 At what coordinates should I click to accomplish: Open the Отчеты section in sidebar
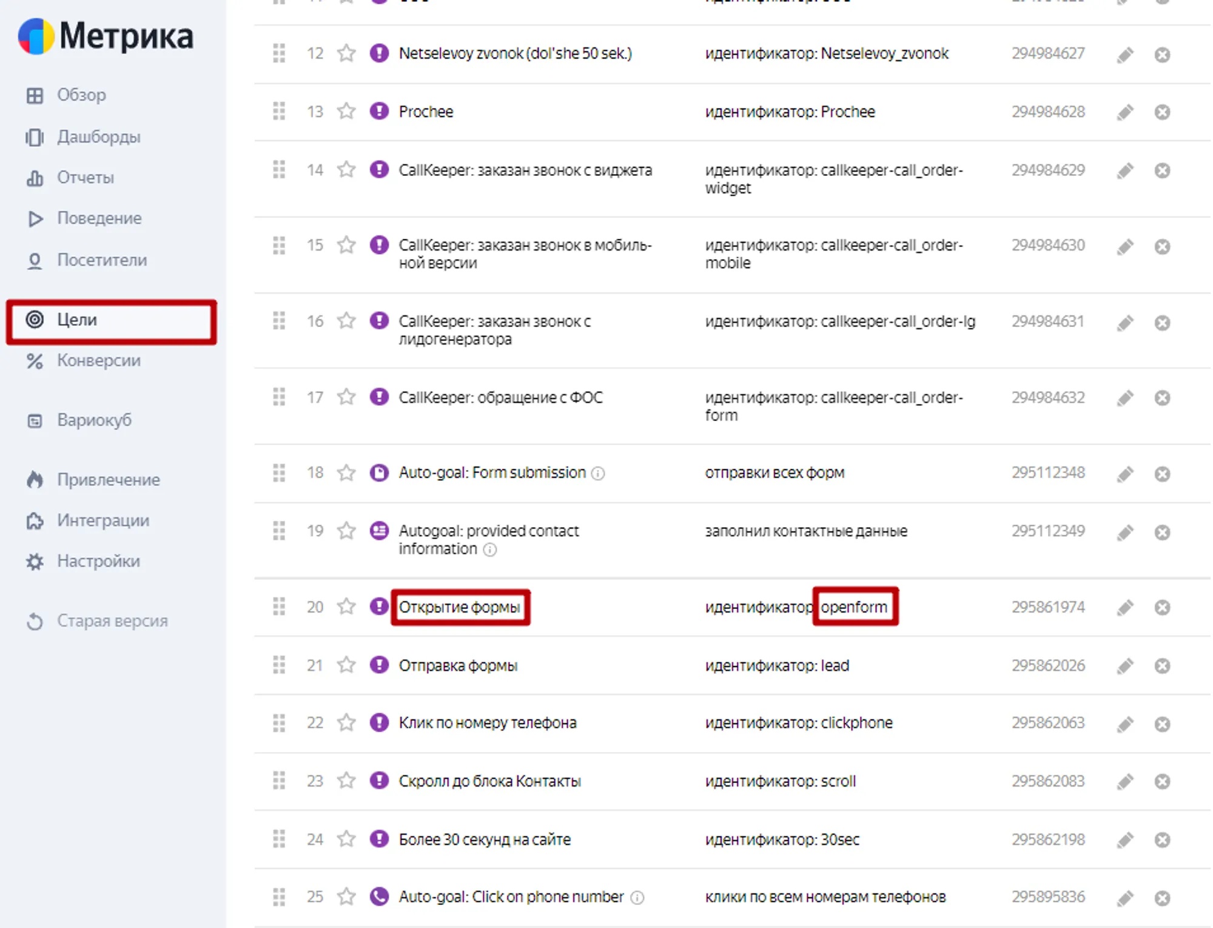click(x=85, y=178)
